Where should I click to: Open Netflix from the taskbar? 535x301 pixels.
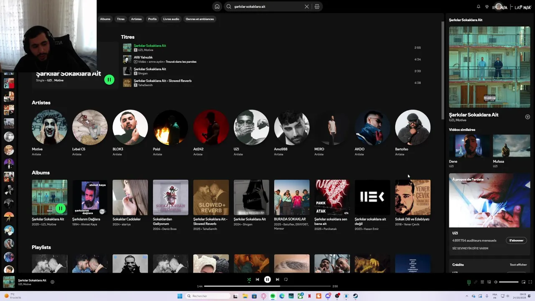coord(309,296)
